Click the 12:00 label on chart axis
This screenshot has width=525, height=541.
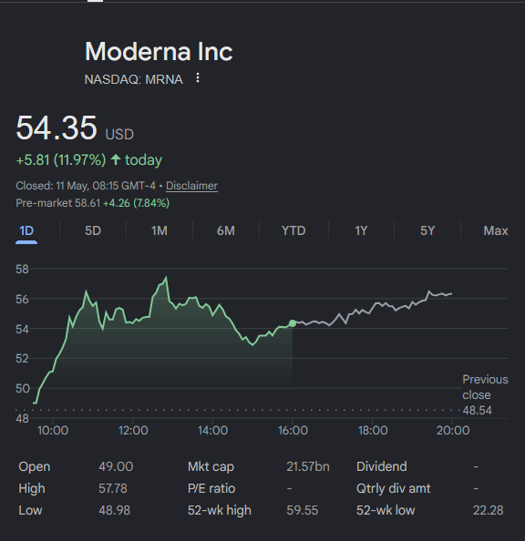tap(133, 431)
